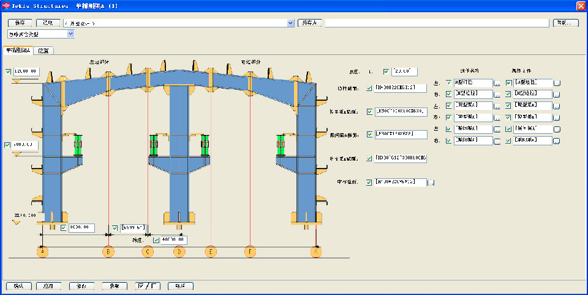Open browse button beside fifth-row attribute file field

(557, 129)
